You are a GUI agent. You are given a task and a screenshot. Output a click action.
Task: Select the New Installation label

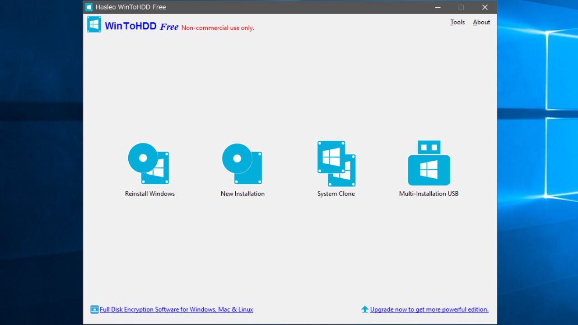point(242,194)
